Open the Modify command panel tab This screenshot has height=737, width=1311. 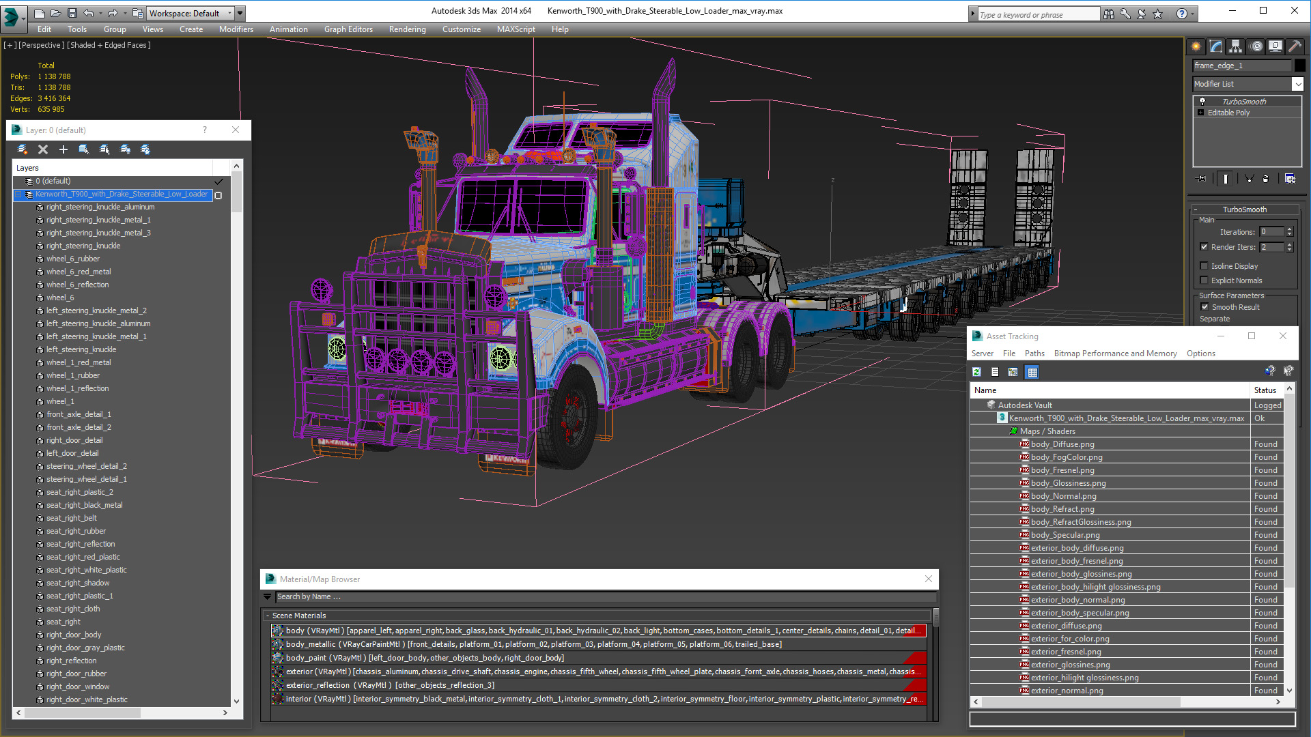coord(1216,46)
